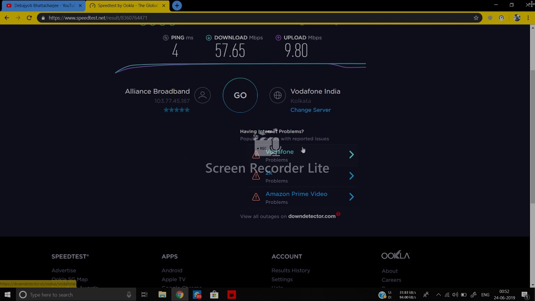Image resolution: width=535 pixels, height=301 pixels.
Task: Open the Get Help tray icon
Action: pos(382,295)
